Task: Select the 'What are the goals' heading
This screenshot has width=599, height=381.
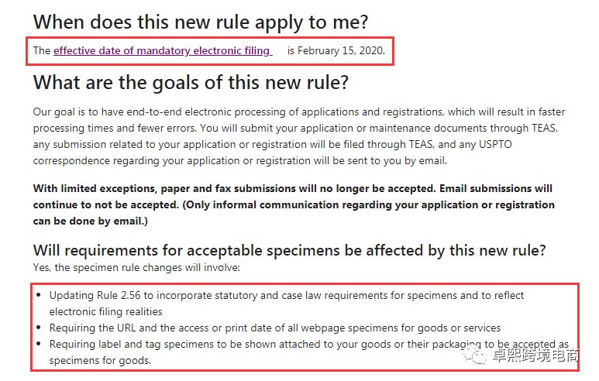Action: [x=191, y=82]
